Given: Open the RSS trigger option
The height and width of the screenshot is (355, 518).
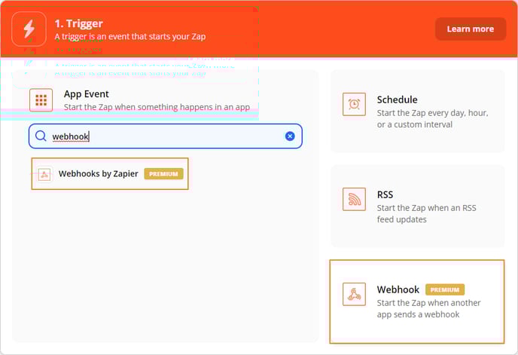Looking at the screenshot, I should click(x=418, y=206).
